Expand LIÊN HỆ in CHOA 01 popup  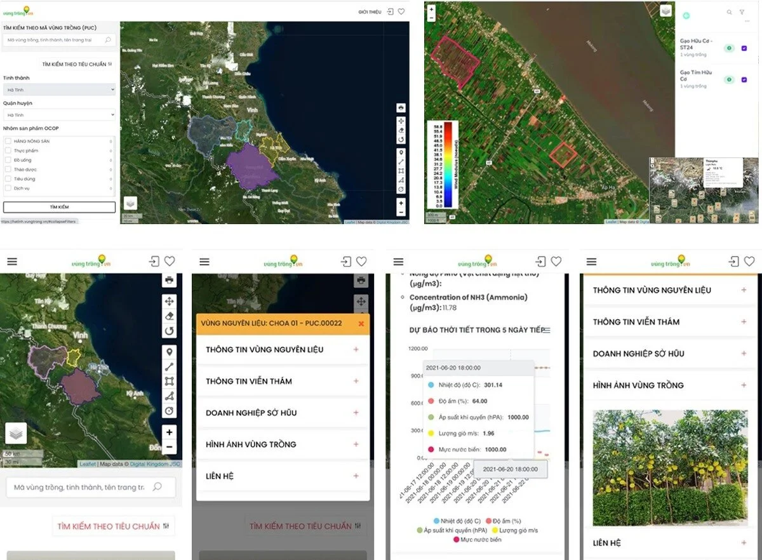click(x=283, y=476)
